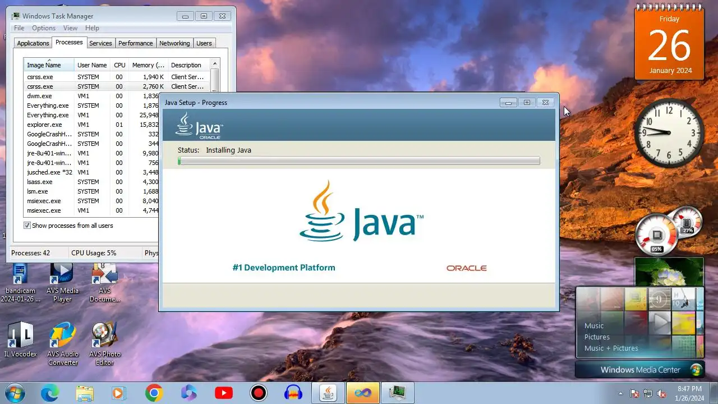Viewport: 718px width, 404px height.
Task: Sort processes by Memory column
Action: 148,65
